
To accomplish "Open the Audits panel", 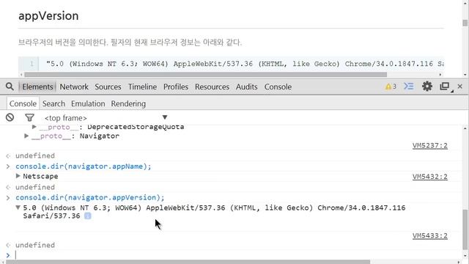I will pos(246,87).
